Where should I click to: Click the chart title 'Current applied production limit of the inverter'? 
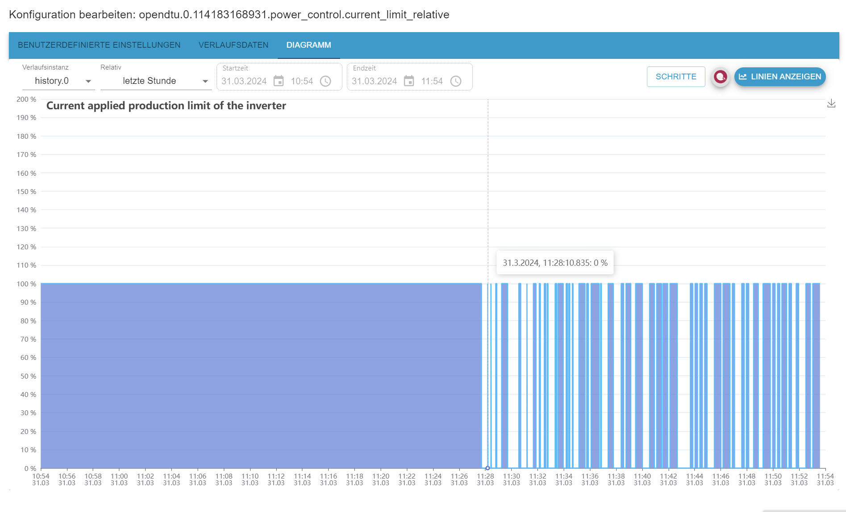[x=166, y=106]
